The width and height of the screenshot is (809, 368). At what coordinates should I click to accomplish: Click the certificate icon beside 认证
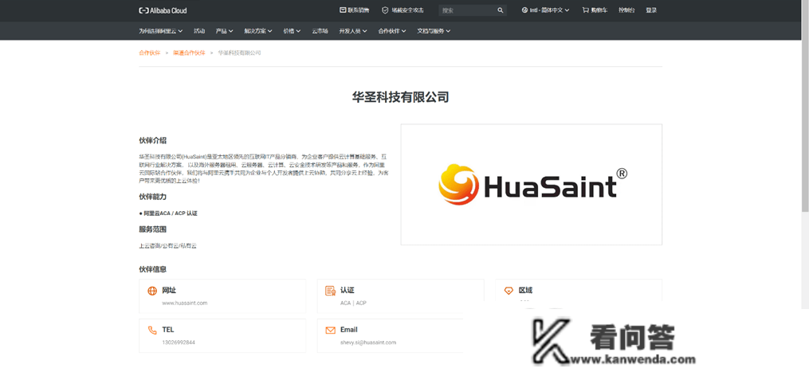330,291
